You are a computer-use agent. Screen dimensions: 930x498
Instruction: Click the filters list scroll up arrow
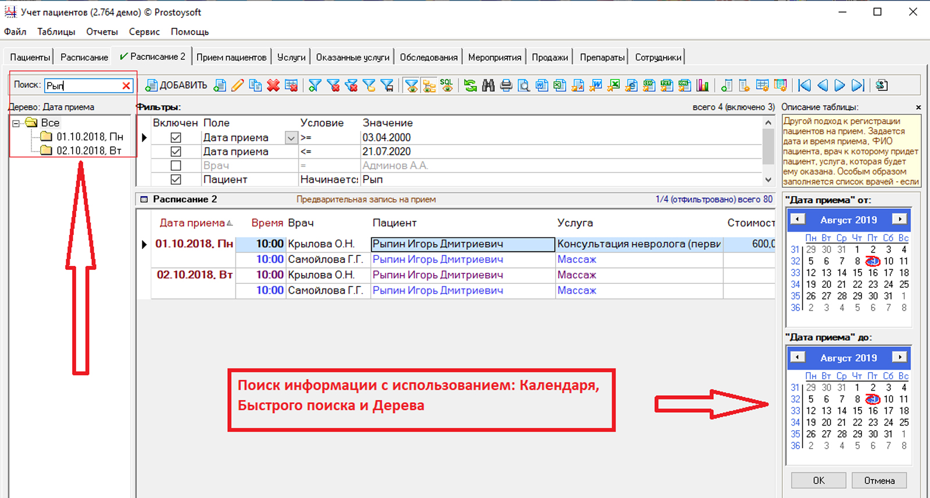click(768, 122)
